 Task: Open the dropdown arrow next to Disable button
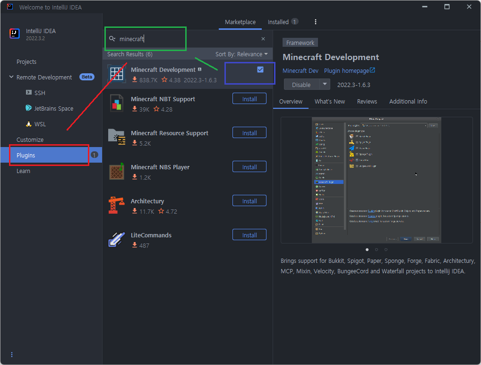click(x=325, y=84)
